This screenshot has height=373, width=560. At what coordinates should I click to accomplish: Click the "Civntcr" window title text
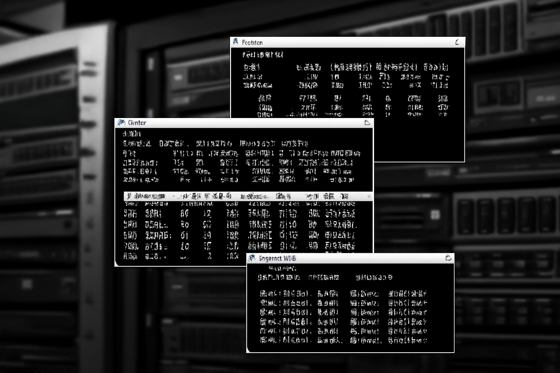coord(137,123)
